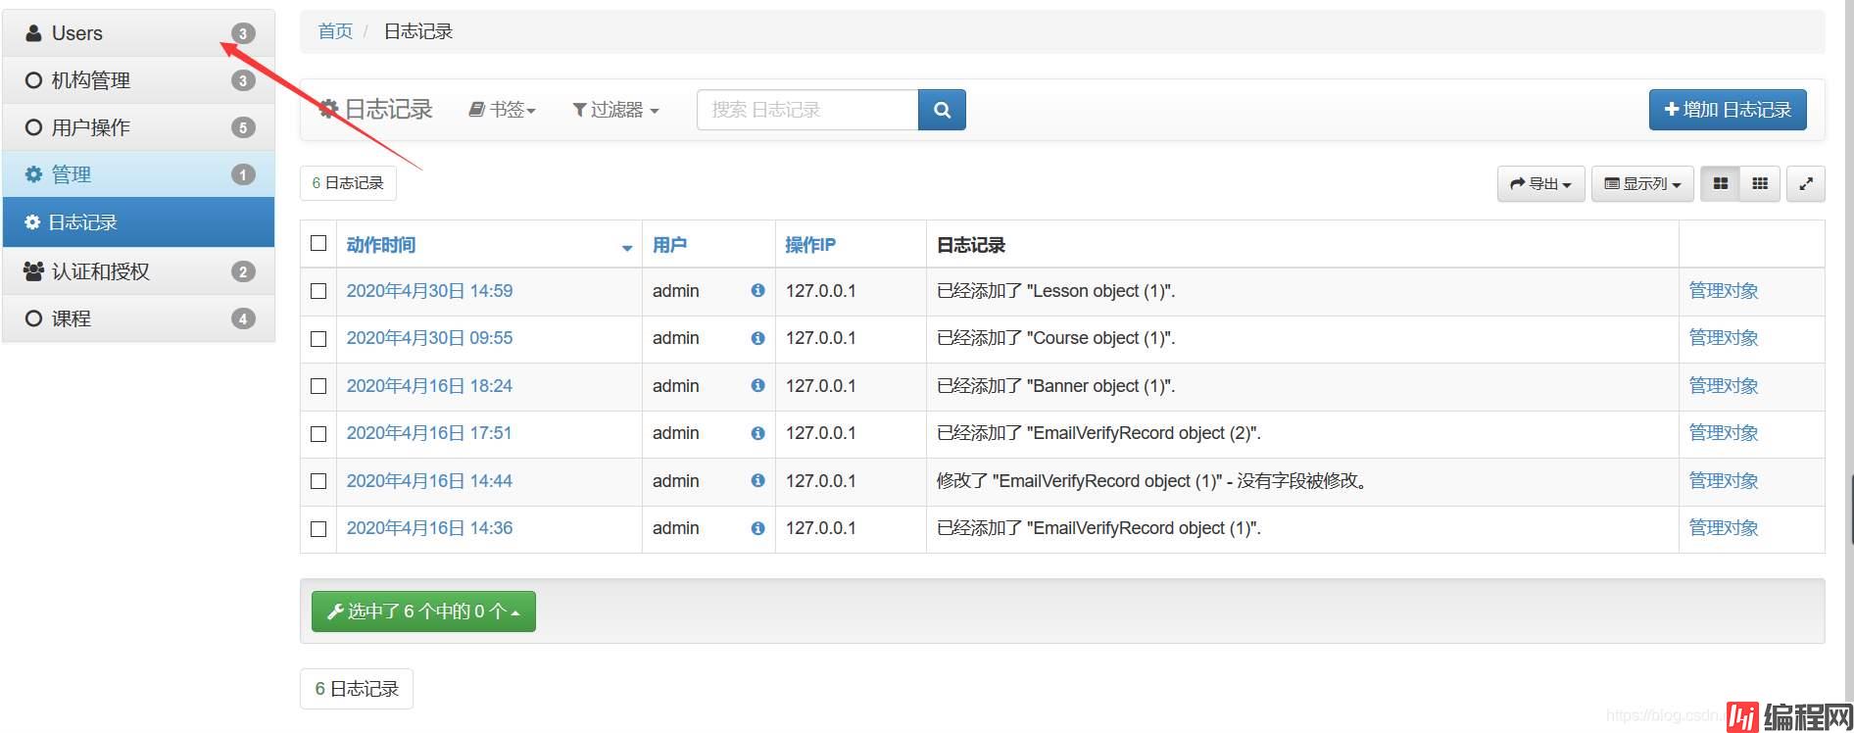Click badge count on 课程

pos(243,318)
